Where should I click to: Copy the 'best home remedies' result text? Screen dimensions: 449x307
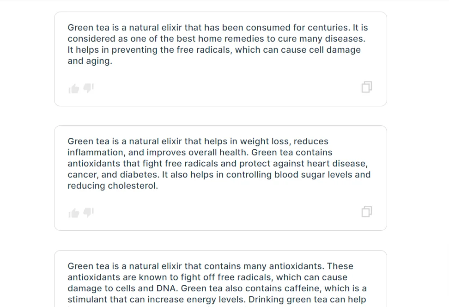366,87
